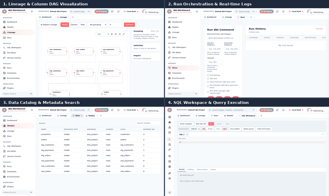Enable Store Failures (dbt test only) checkbox
The image size is (329, 196).
(208, 82)
